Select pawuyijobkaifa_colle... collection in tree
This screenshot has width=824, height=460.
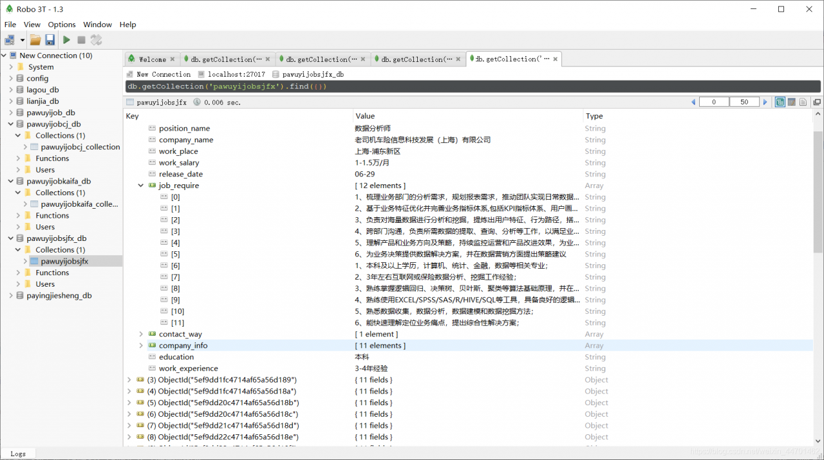click(x=80, y=204)
